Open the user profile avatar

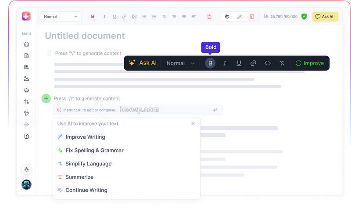pyautogui.click(x=26, y=184)
